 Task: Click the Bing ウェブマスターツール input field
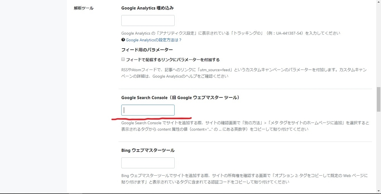click(148, 163)
